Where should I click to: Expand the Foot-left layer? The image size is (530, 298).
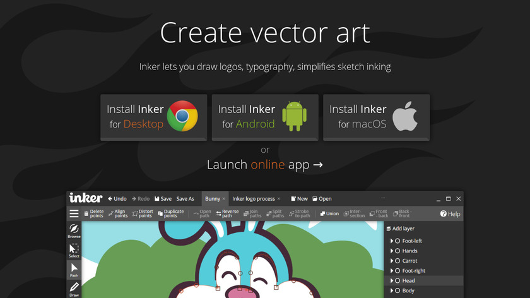tap(391, 241)
